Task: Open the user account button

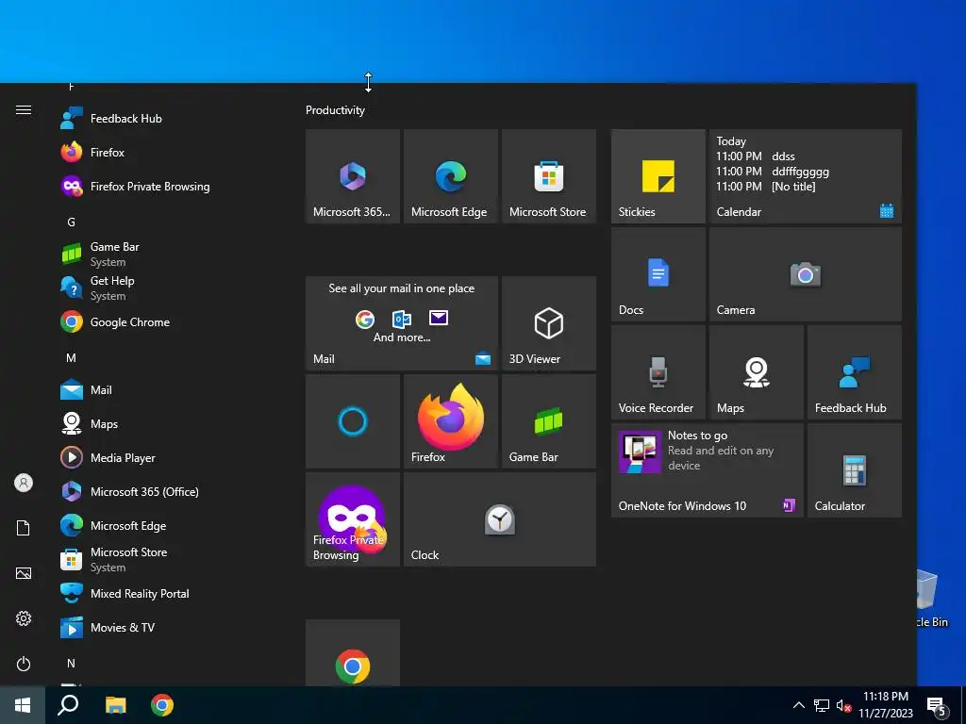Action: (24, 483)
